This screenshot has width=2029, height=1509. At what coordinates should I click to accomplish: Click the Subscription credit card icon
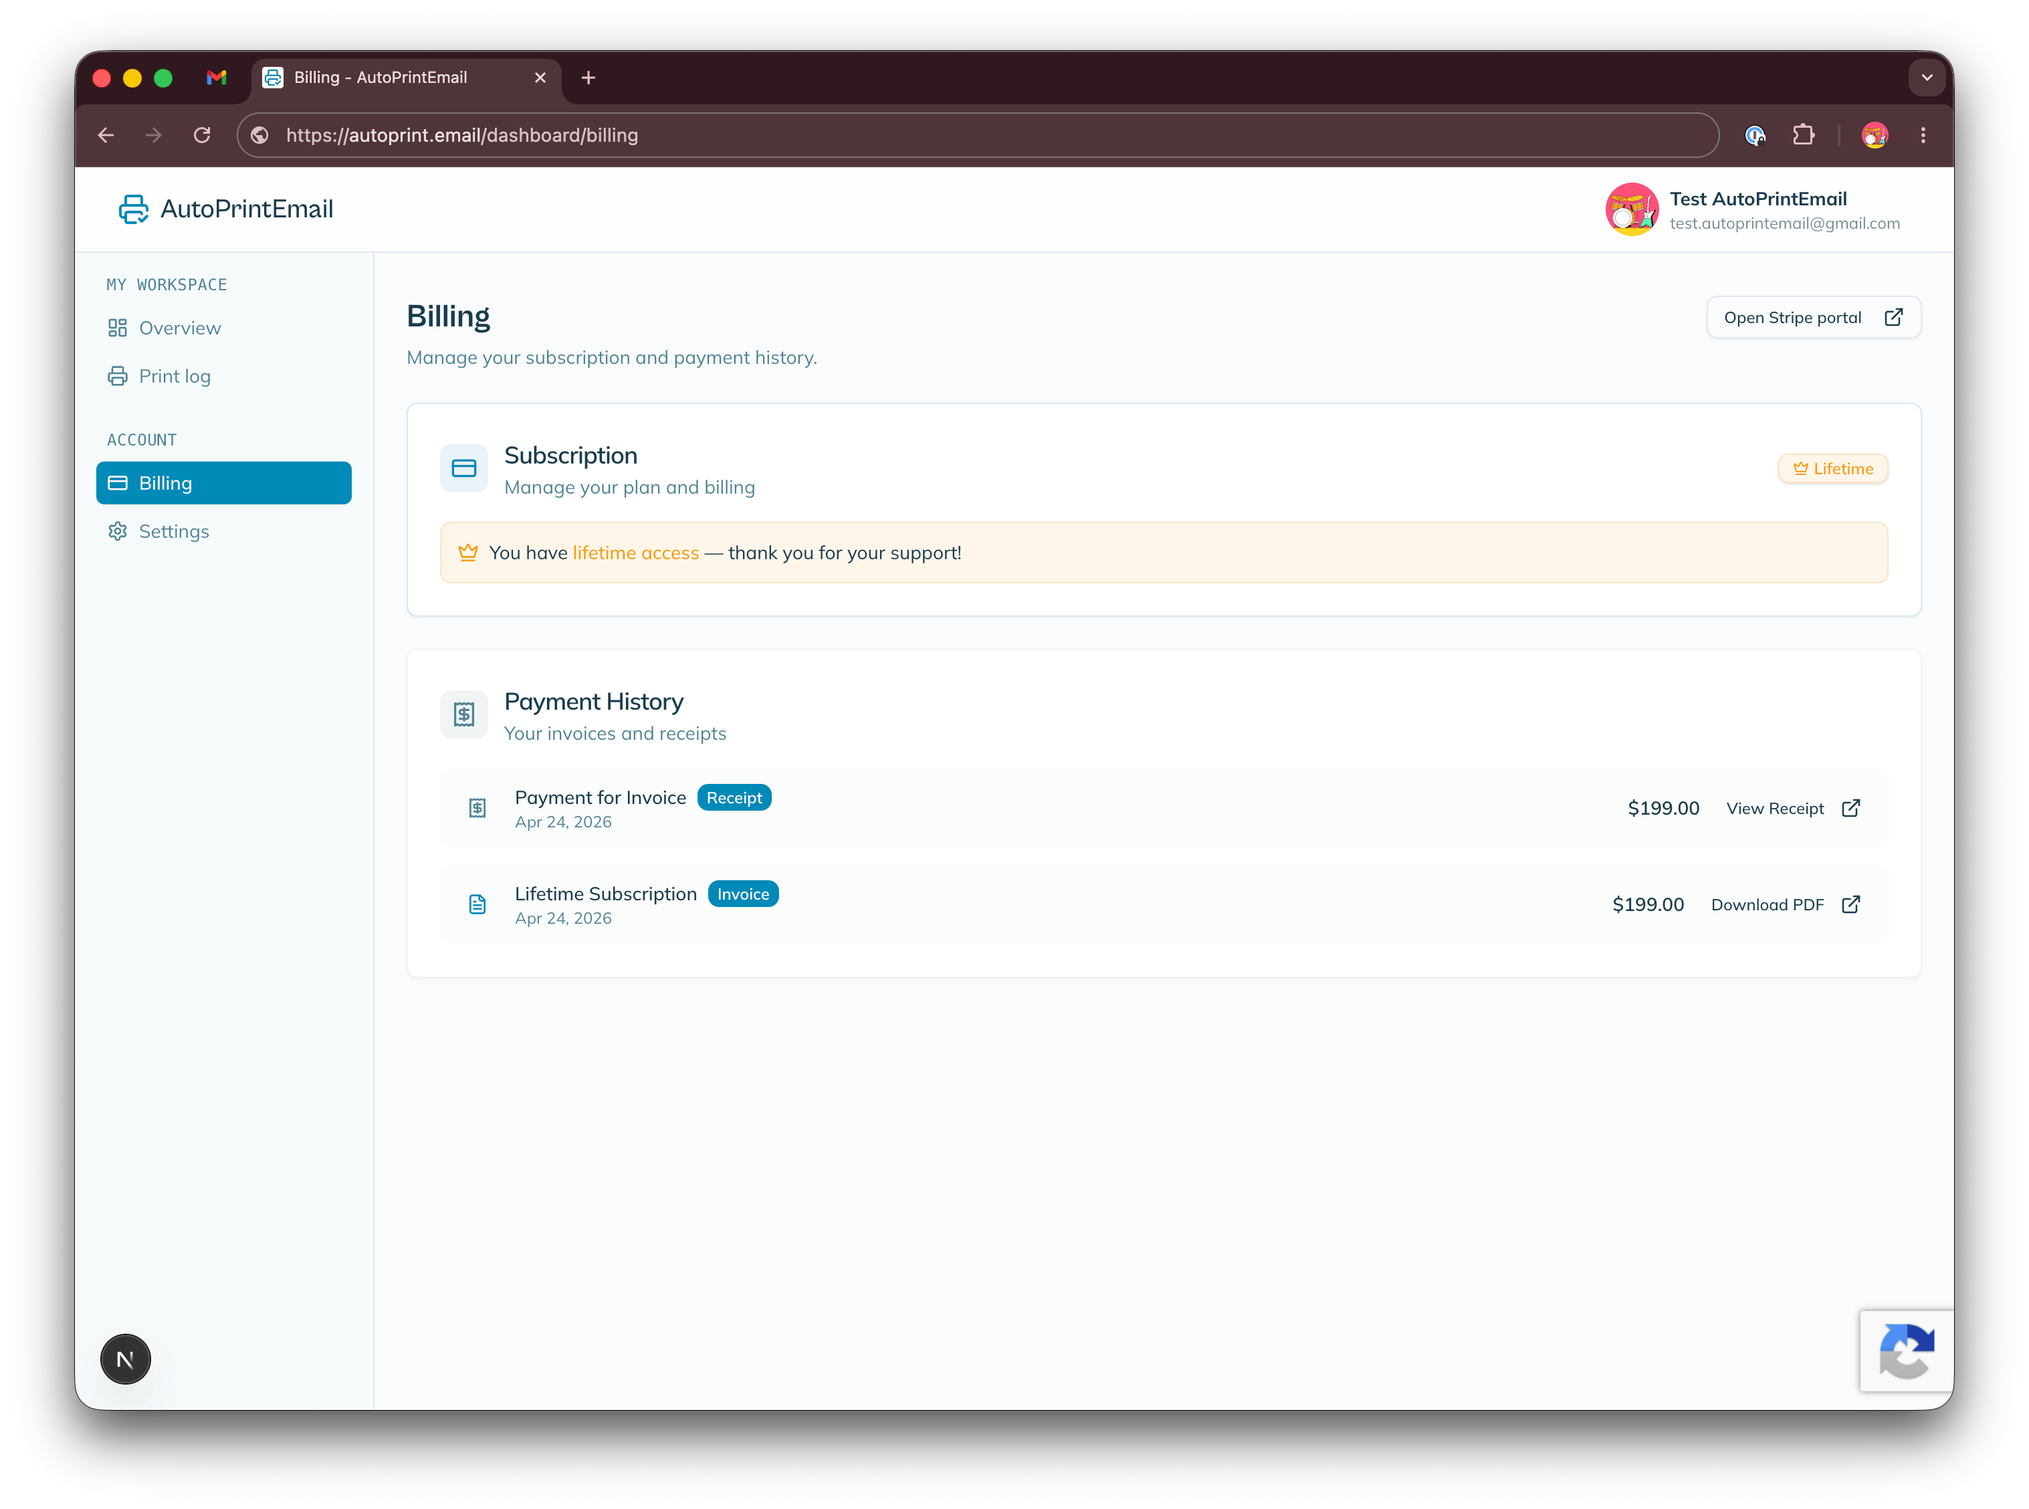tap(464, 469)
